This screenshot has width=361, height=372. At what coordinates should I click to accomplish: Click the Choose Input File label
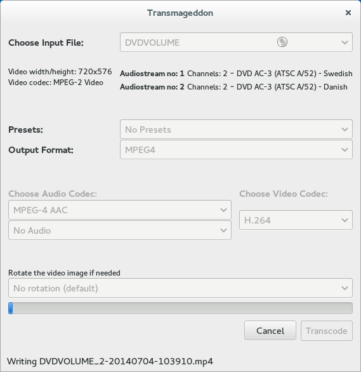pos(46,43)
